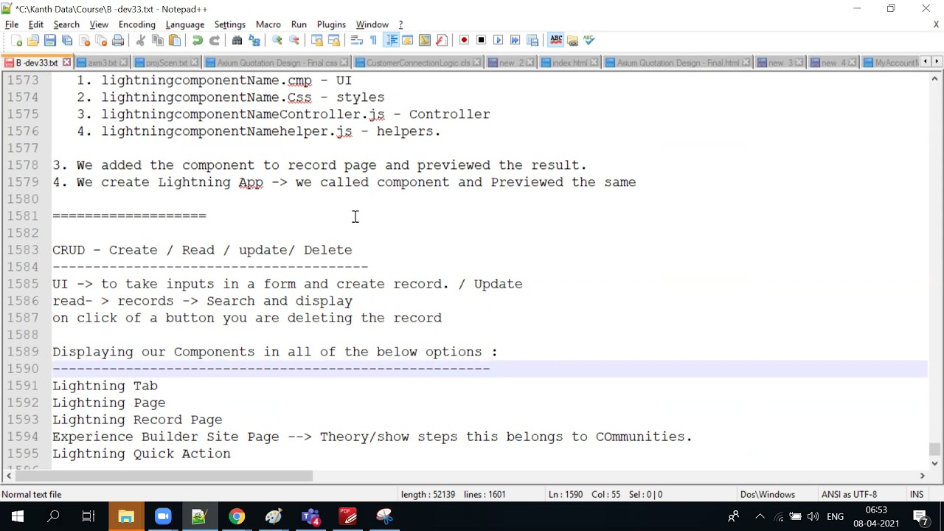Image resolution: width=944 pixels, height=531 pixels.
Task: Click ANSI as UTF-8 status field
Action: tap(849, 494)
